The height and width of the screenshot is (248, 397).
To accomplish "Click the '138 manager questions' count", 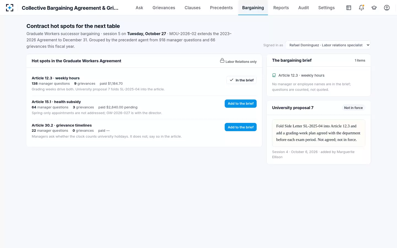I will click(51, 83).
